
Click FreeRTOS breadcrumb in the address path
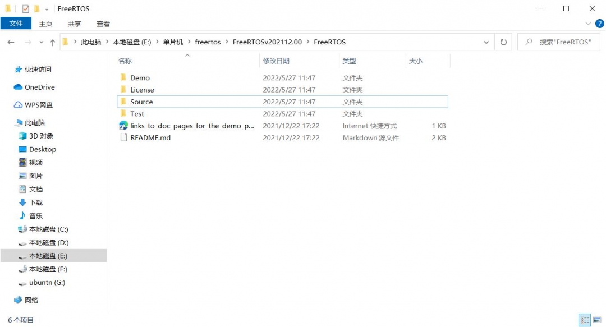330,42
